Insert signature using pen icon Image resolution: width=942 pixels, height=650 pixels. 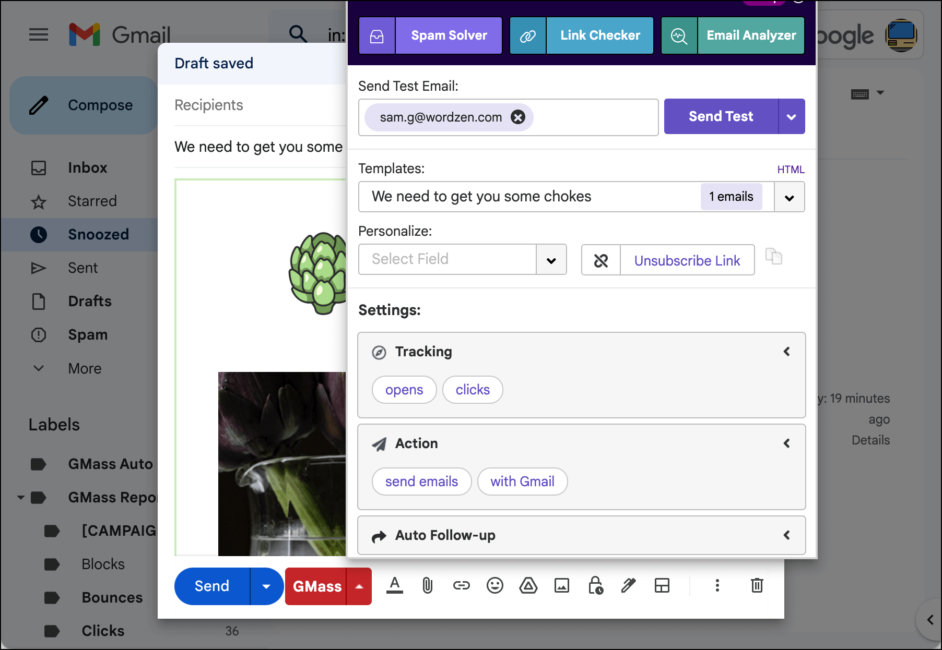(x=629, y=586)
